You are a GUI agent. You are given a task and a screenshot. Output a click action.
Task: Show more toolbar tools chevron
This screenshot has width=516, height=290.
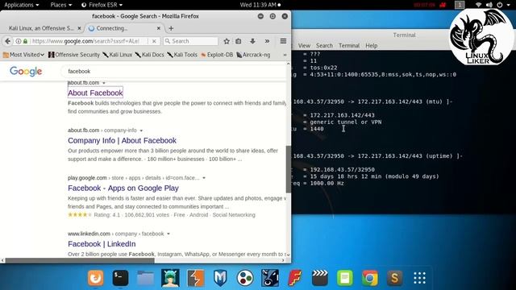tap(267, 41)
